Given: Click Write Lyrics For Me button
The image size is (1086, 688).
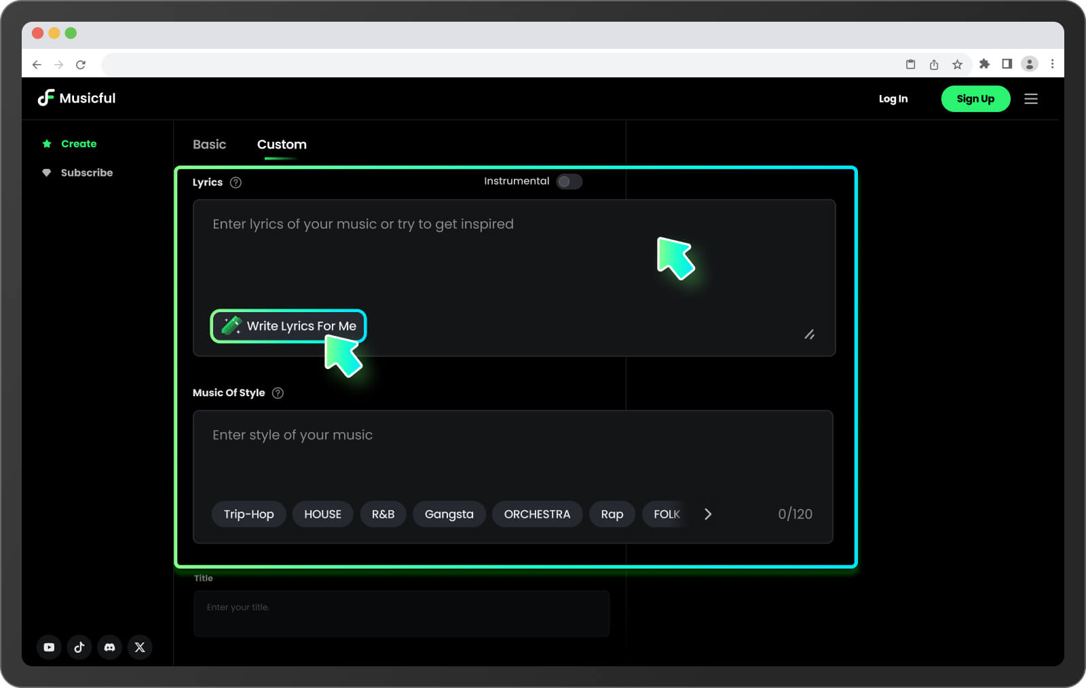Looking at the screenshot, I should 288,326.
